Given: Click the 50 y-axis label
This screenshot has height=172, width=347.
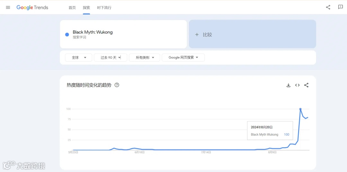Looking at the screenshot, I should [x=69, y=130].
